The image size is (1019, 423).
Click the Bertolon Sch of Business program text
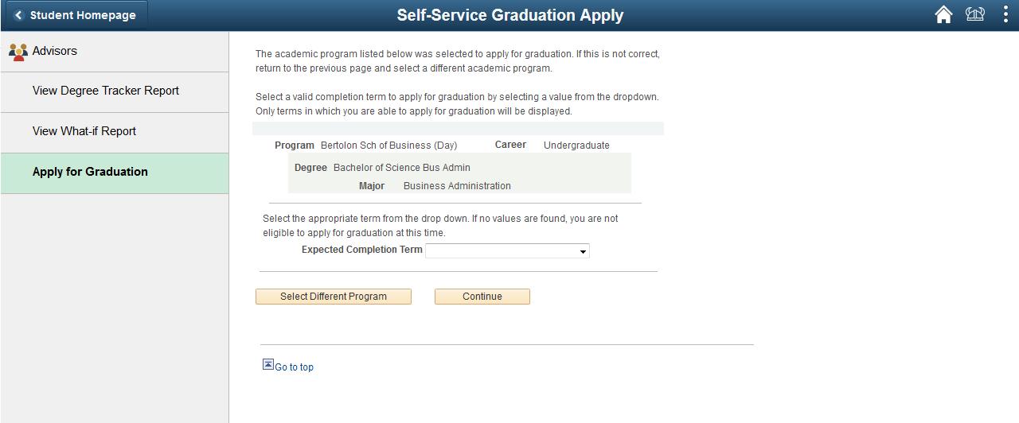tap(388, 146)
